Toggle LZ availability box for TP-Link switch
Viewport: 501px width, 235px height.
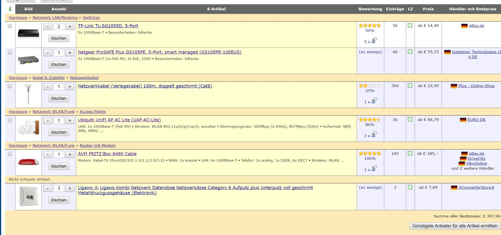[410, 25]
